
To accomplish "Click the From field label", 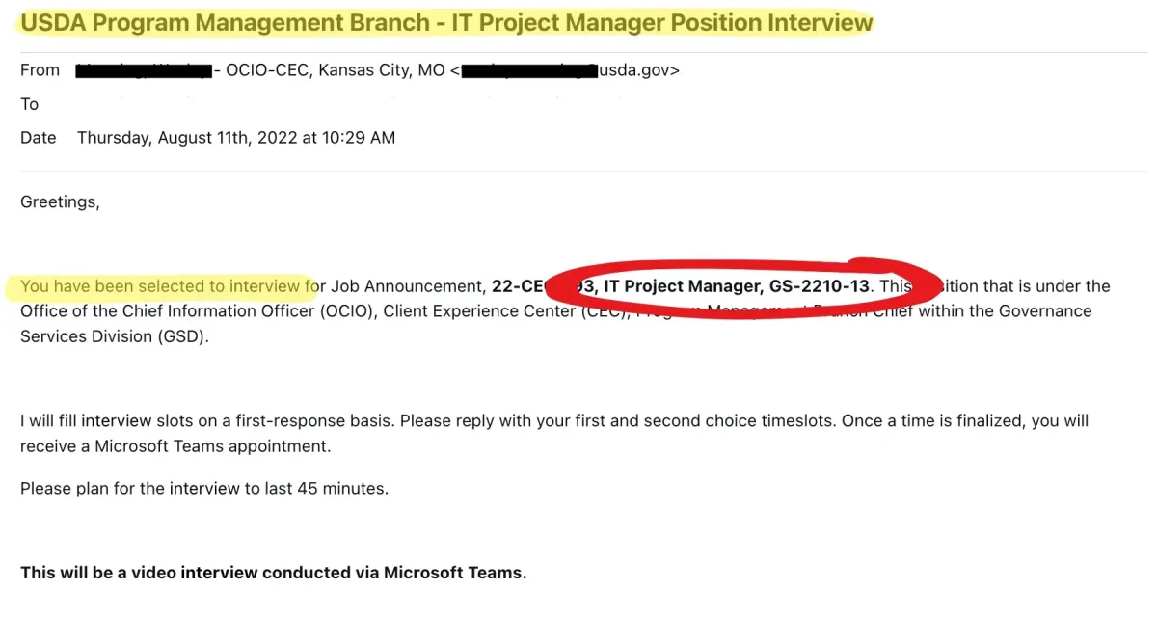I will tap(40, 70).
